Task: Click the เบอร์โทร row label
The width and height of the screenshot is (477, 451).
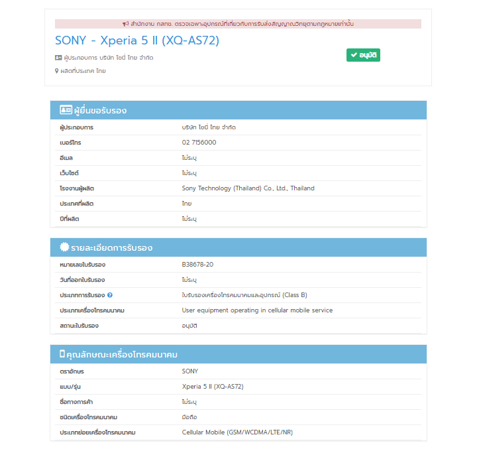Action: 70,143
